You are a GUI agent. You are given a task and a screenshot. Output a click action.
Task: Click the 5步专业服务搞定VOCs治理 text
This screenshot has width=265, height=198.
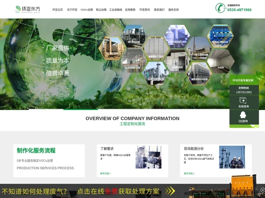35,161
